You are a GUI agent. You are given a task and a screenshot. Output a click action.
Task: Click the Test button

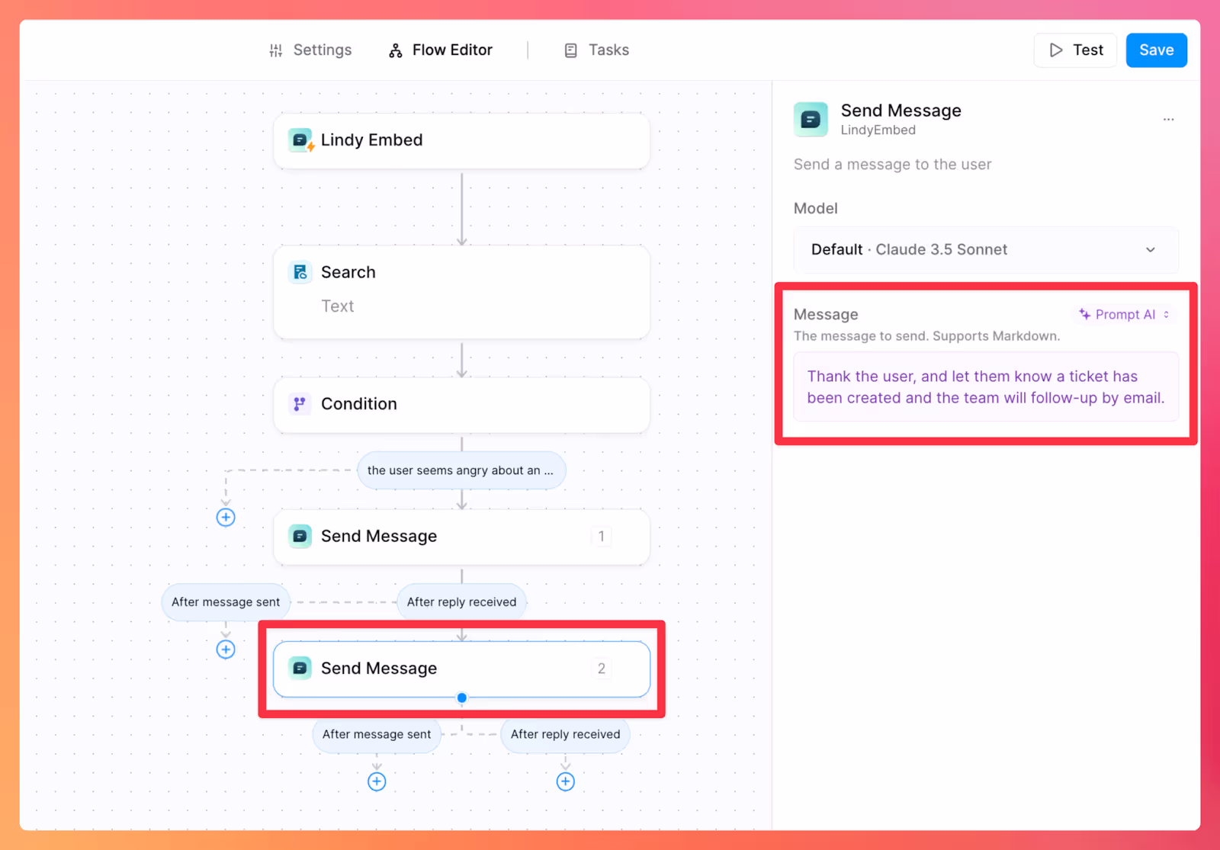[1075, 50]
